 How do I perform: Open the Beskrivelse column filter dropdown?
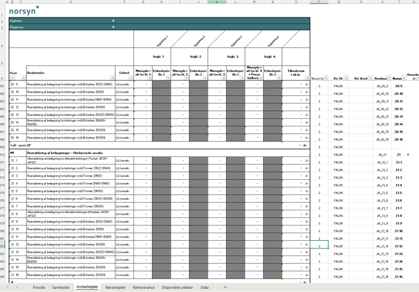click(111, 78)
